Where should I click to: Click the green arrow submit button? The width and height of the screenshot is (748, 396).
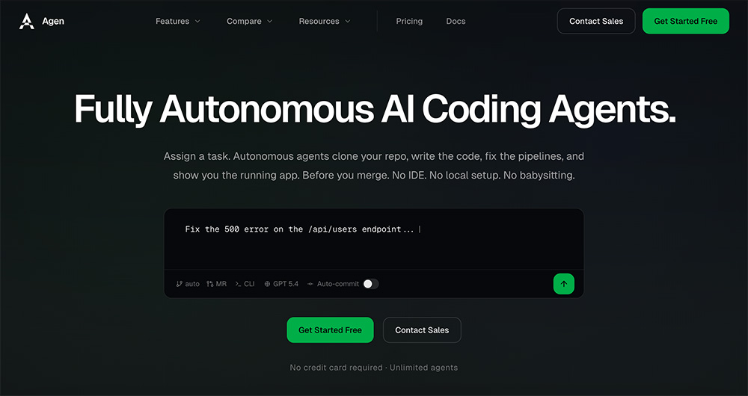(x=563, y=284)
